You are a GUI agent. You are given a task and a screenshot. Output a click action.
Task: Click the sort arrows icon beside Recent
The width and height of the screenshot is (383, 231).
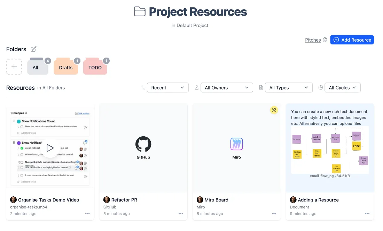click(143, 88)
